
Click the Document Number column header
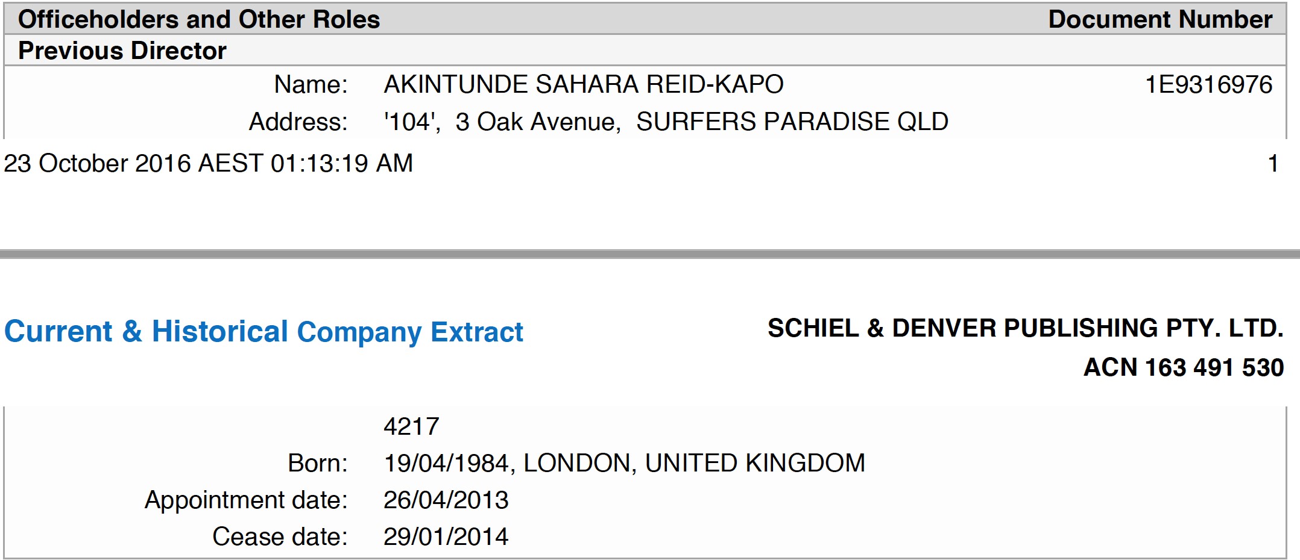[1160, 19]
